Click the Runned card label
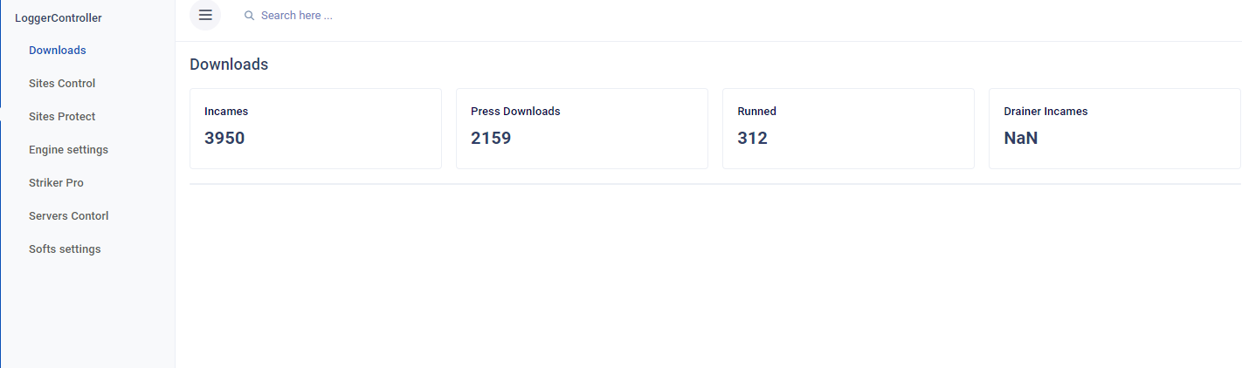 [x=756, y=112]
